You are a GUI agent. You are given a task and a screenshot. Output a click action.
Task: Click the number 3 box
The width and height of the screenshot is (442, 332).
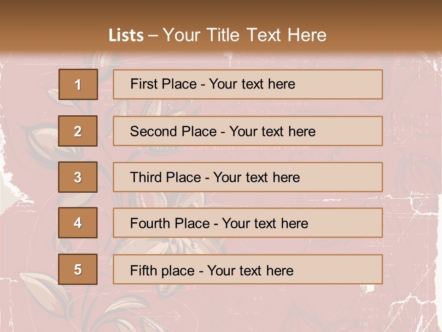click(x=78, y=177)
